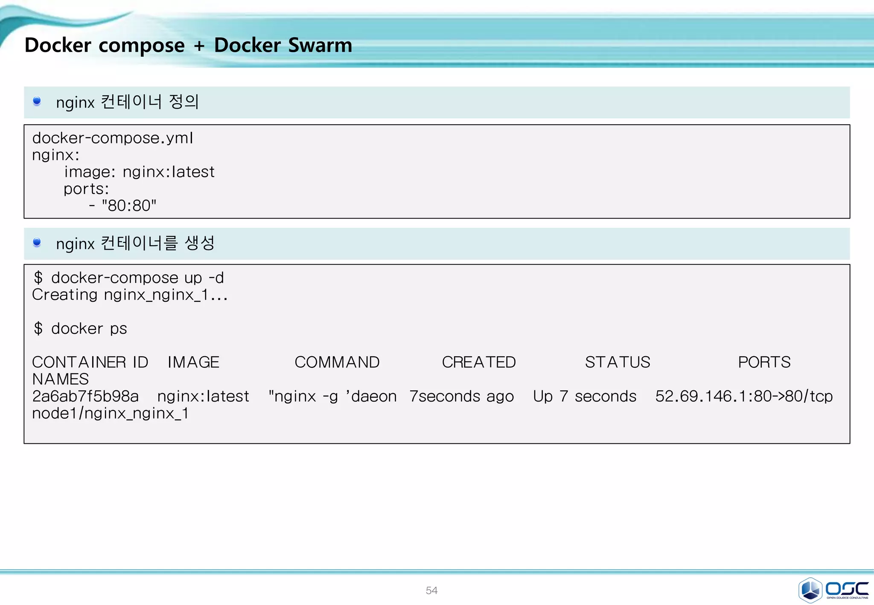Click the 'nginx:' service key line

point(56,155)
